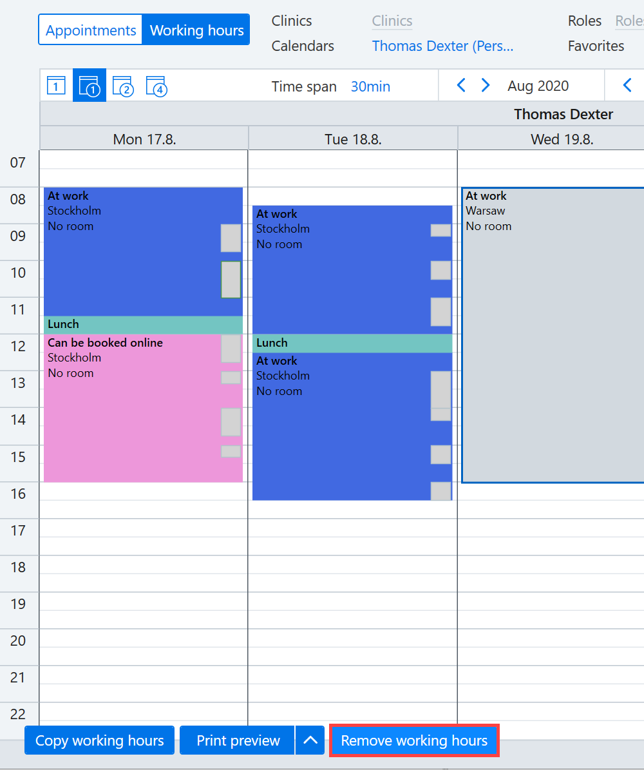This screenshot has width=644, height=772.
Task: Go to previous week with left arrow before Aug 2020
Action: [461, 85]
